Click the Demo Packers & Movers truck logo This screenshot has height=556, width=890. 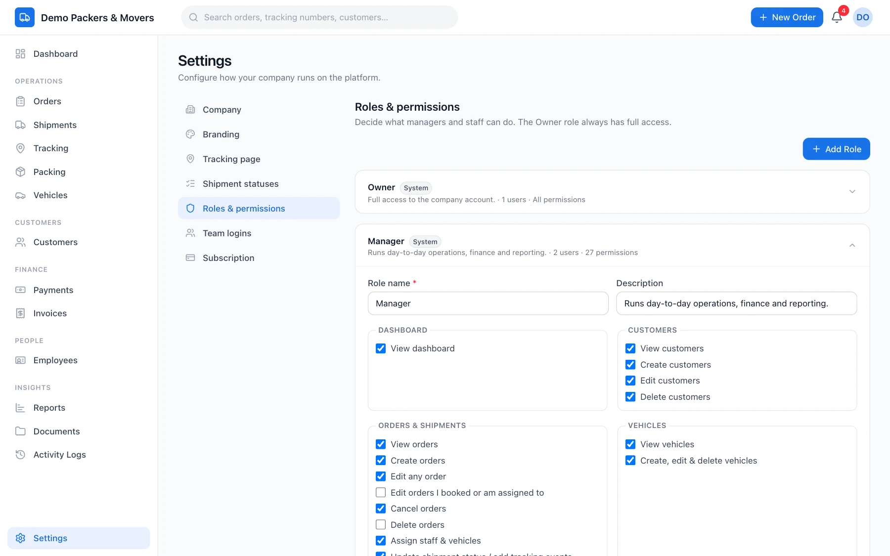[x=25, y=17]
